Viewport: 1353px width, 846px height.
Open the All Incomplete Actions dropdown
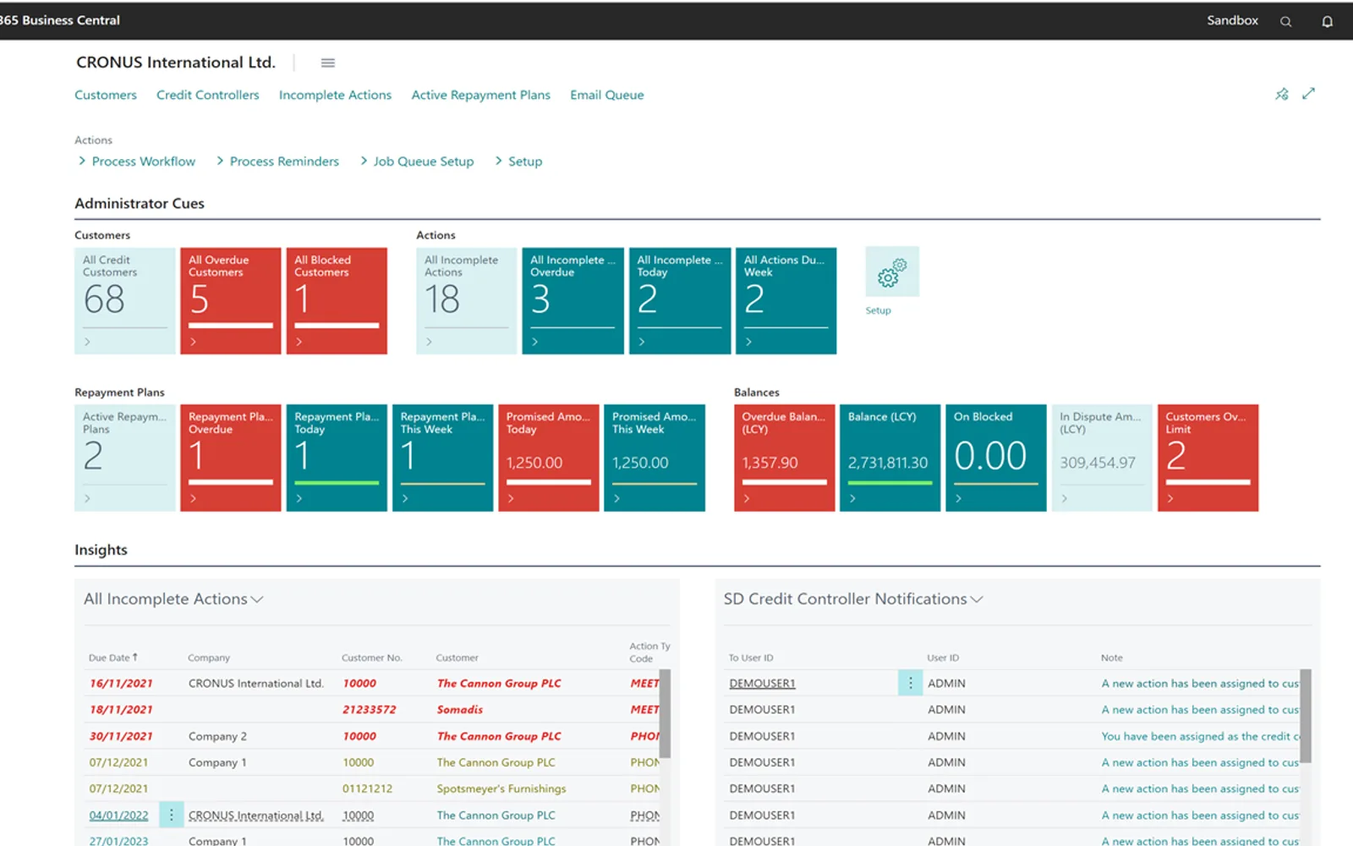[173, 599]
